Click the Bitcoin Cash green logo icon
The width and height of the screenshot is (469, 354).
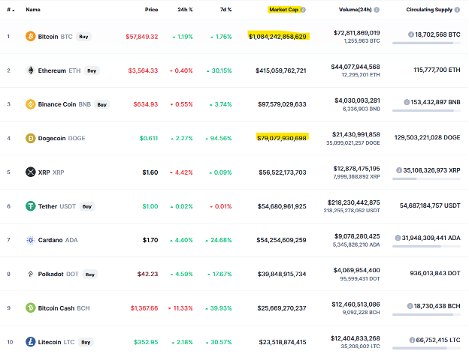point(31,307)
